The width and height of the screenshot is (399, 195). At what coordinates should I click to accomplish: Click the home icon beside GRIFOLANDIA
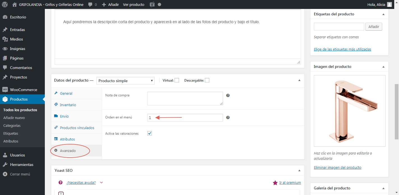tap(15, 4)
